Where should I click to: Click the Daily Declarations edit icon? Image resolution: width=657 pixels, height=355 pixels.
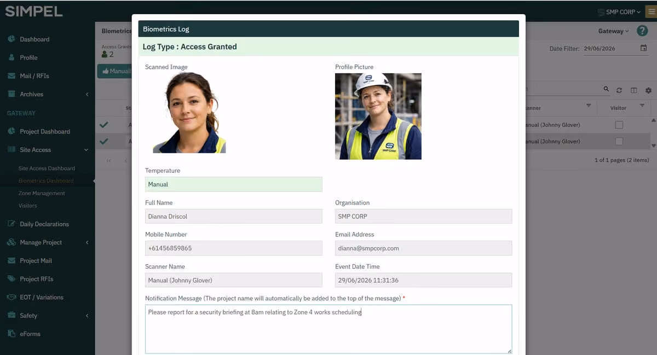pos(11,224)
